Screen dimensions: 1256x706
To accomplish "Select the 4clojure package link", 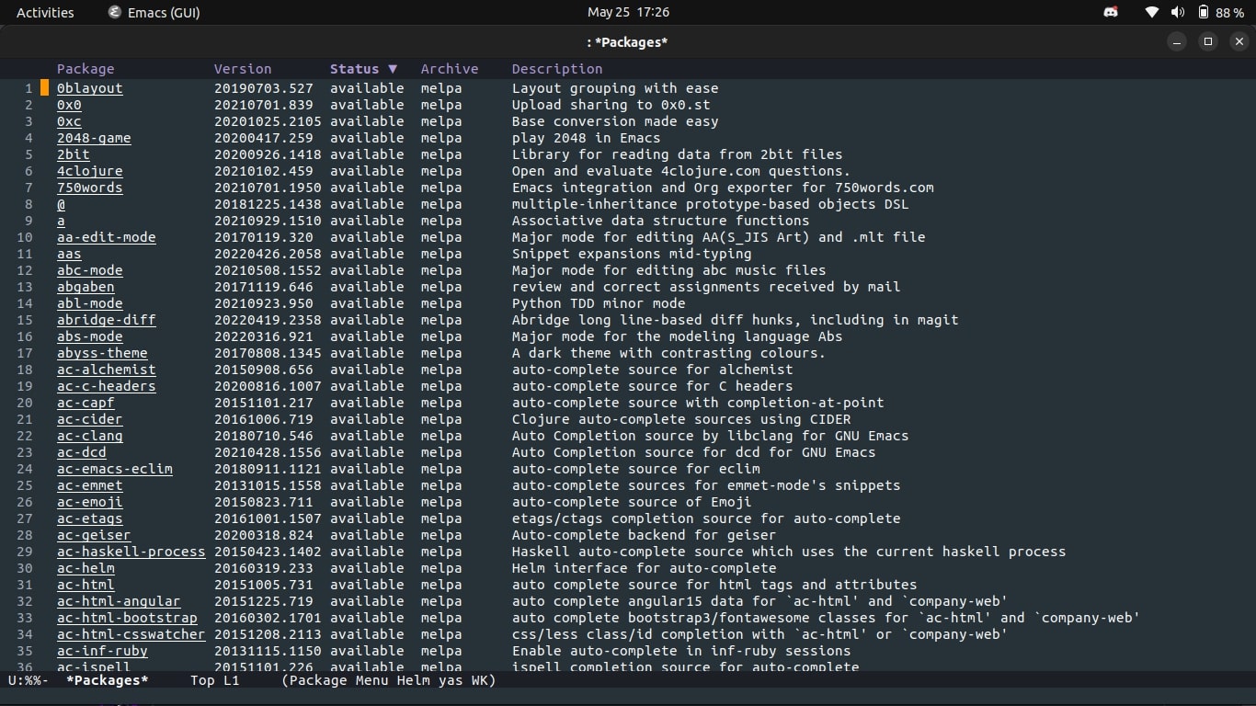I will click(x=89, y=171).
